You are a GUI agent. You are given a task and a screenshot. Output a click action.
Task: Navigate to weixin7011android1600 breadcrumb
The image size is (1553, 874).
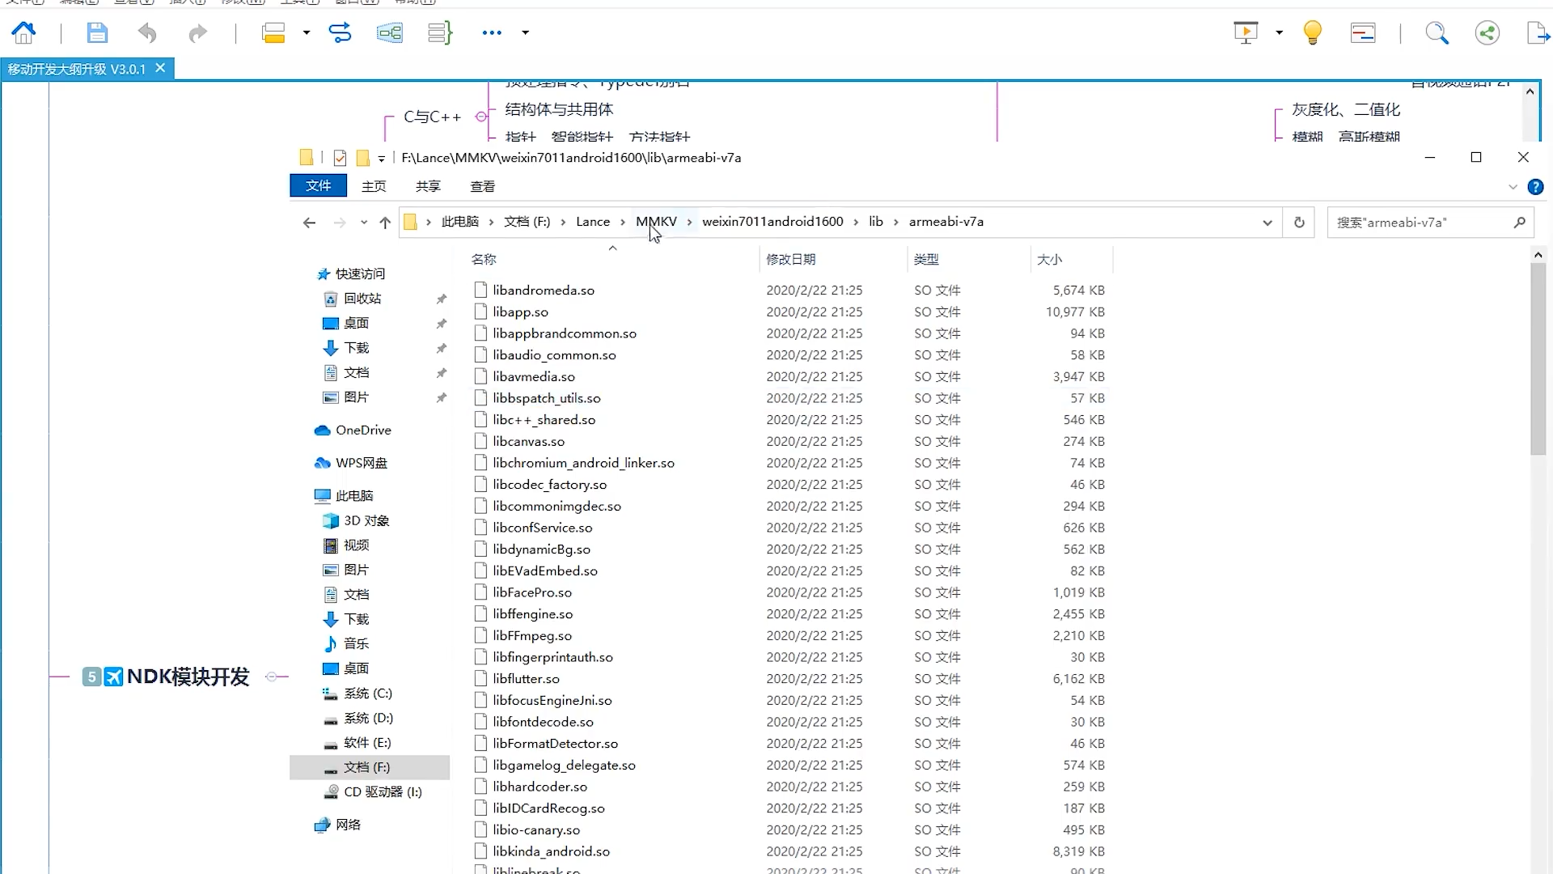(772, 222)
